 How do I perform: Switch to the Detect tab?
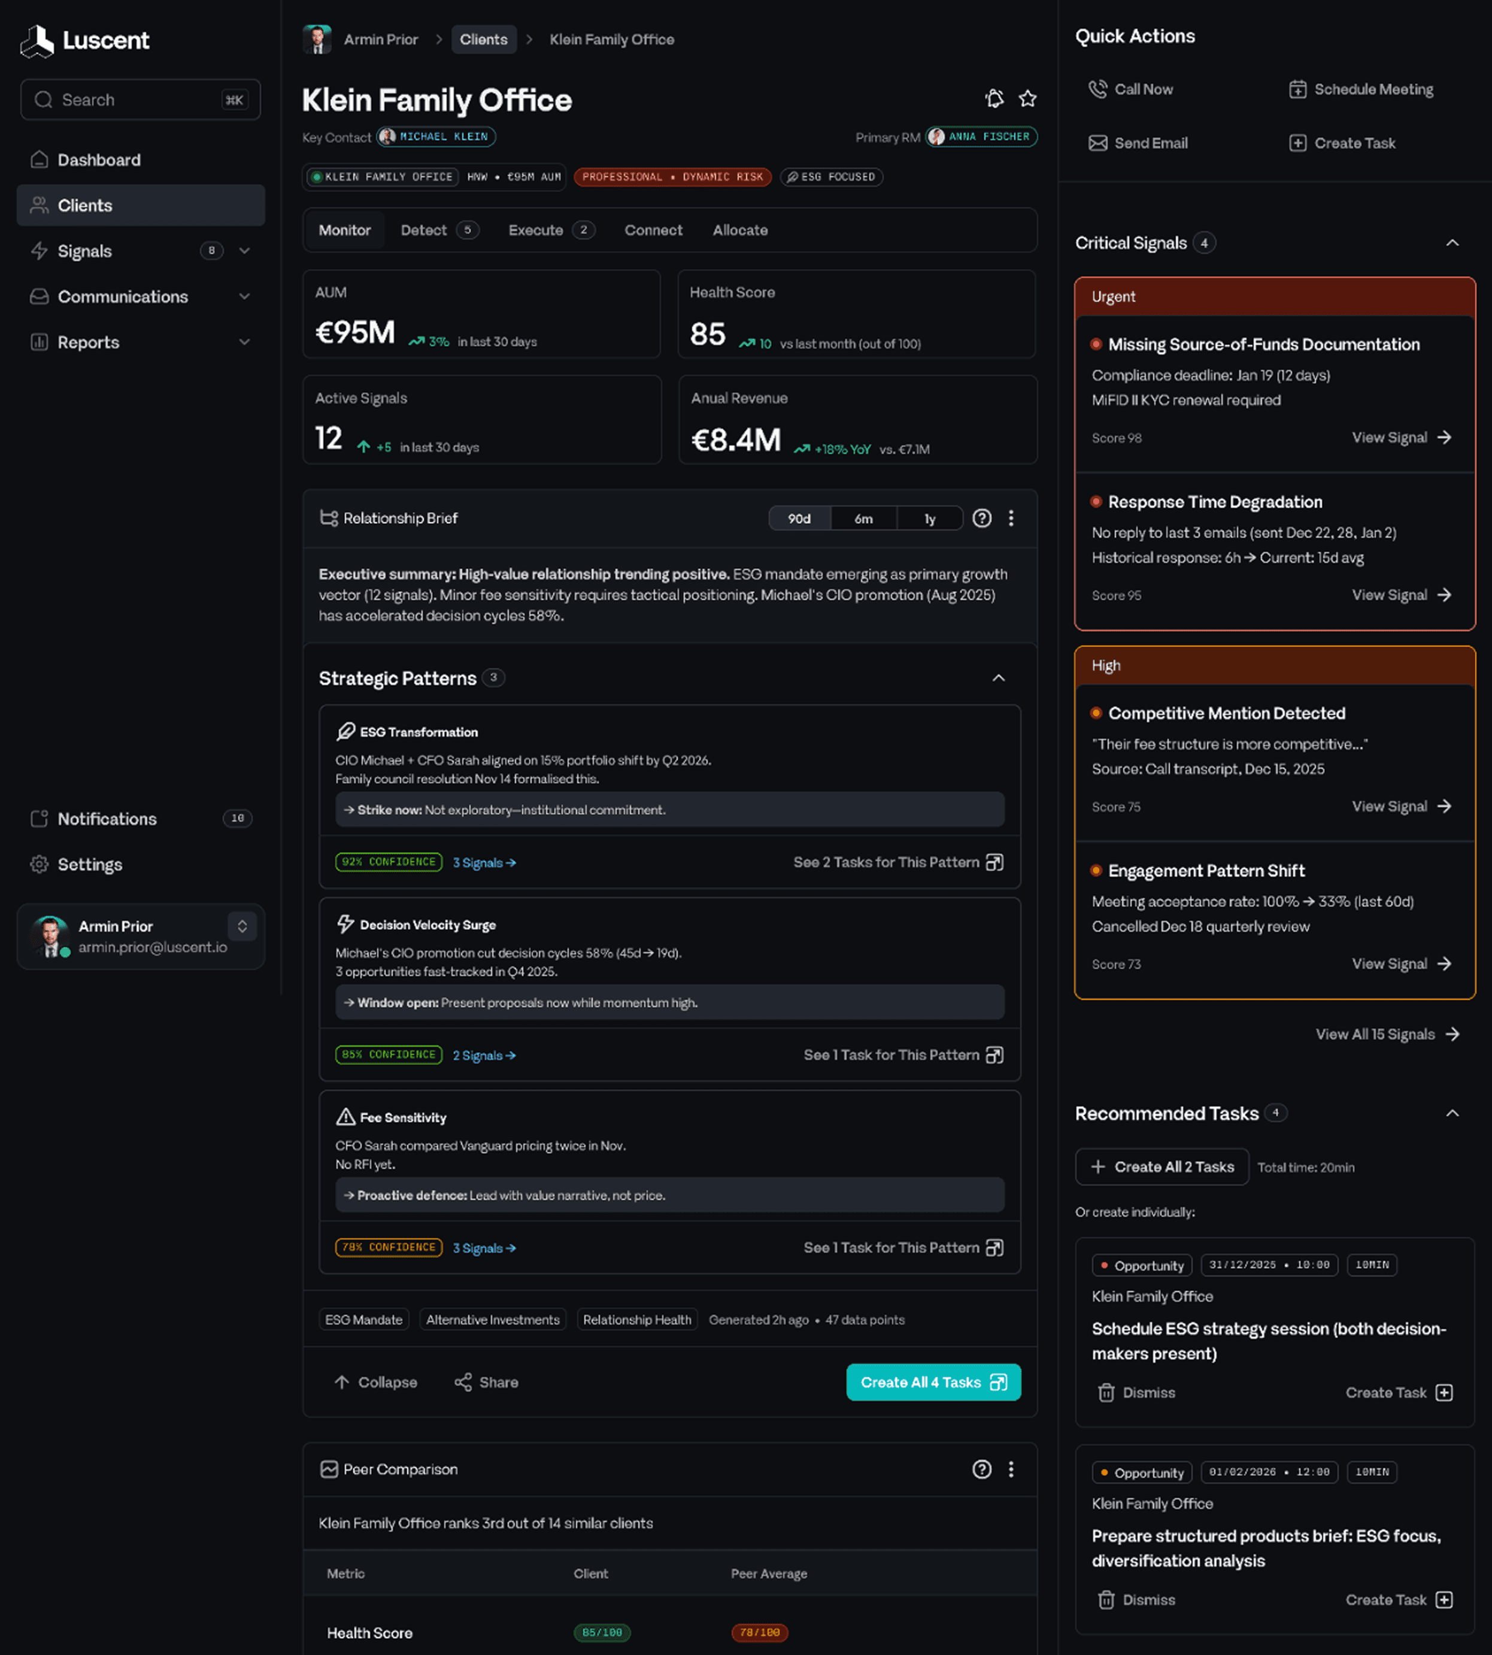coord(424,231)
